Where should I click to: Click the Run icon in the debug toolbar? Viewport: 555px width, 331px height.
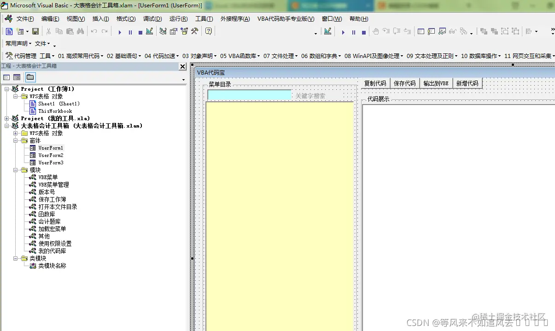(343, 32)
